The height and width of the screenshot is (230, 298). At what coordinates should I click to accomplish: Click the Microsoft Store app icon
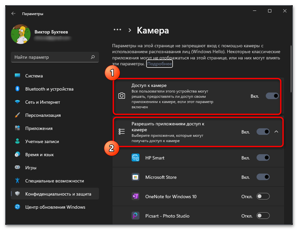pyautogui.click(x=136, y=177)
